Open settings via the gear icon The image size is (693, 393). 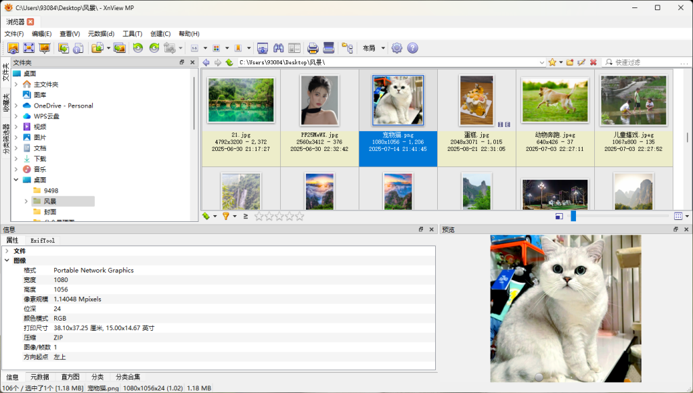pyautogui.click(x=397, y=48)
